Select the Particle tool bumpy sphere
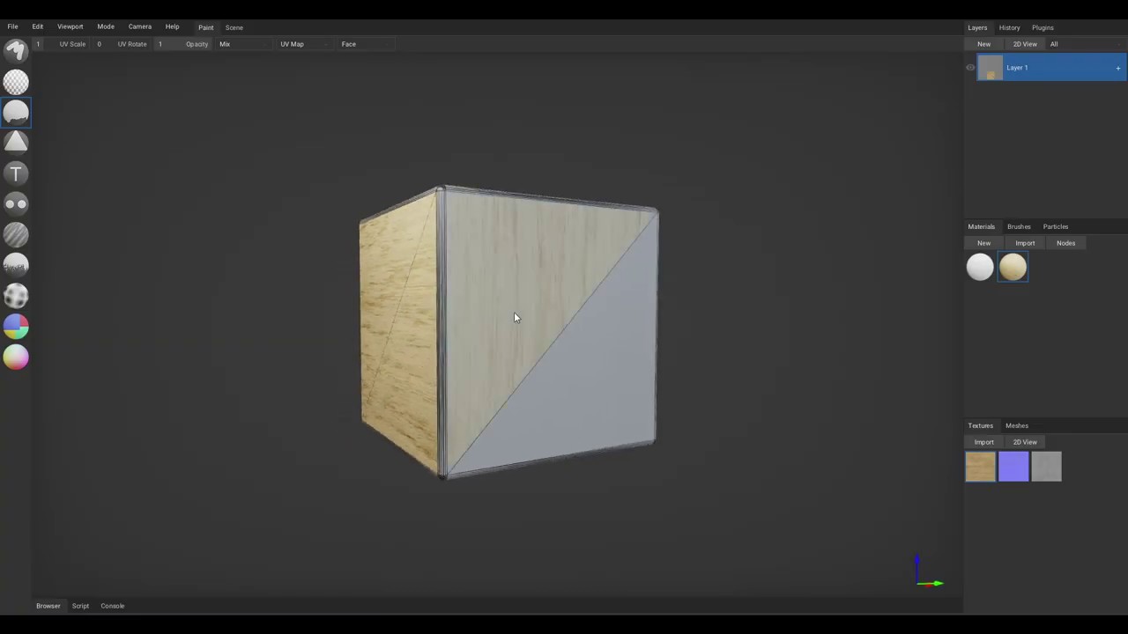 pyautogui.click(x=16, y=296)
